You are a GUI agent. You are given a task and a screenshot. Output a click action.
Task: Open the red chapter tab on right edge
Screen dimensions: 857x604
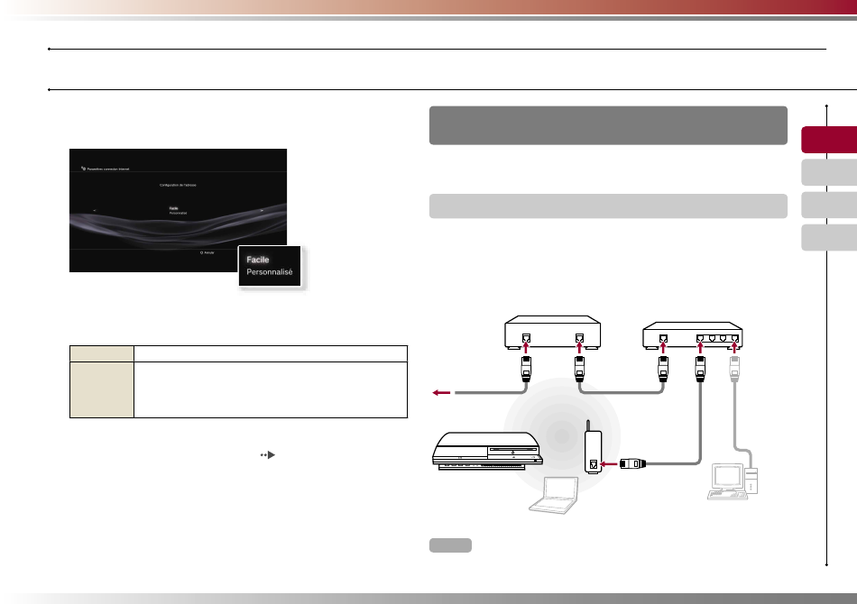point(829,140)
